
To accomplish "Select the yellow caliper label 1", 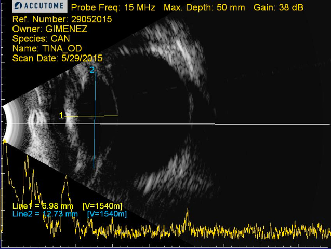I will point(61,115).
